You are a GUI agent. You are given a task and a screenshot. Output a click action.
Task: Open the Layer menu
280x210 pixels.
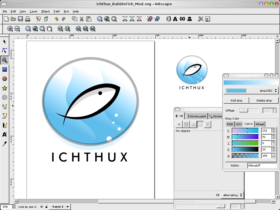click(x=34, y=11)
